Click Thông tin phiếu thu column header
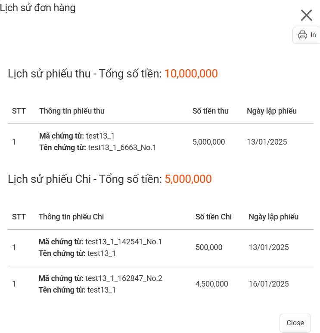 coord(72,111)
